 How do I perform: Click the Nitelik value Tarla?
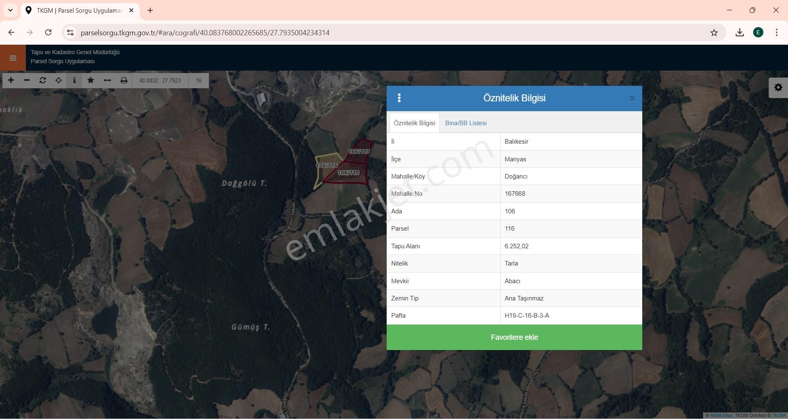(511, 263)
